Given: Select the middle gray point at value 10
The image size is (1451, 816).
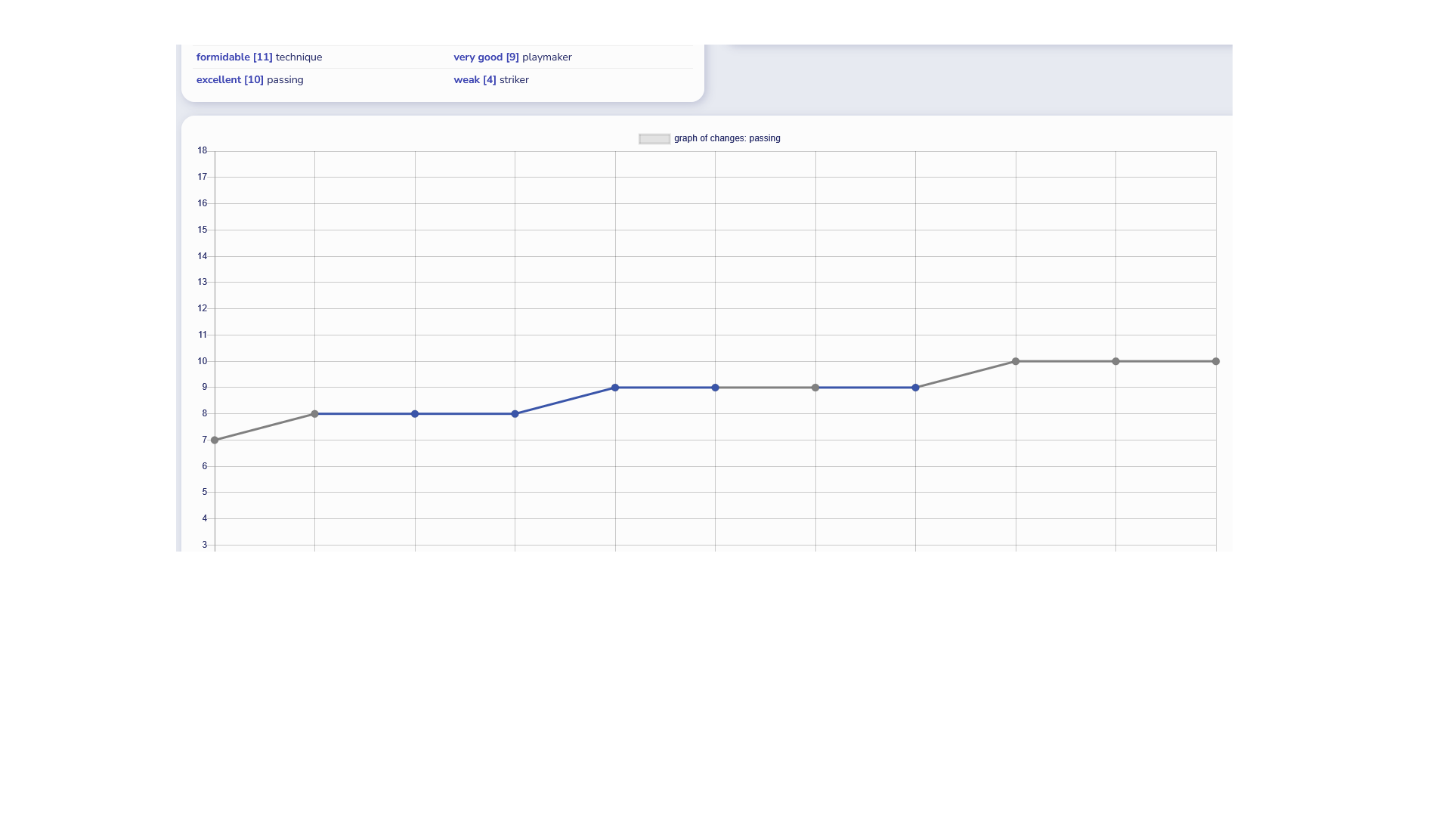Looking at the screenshot, I should pyautogui.click(x=1115, y=362).
